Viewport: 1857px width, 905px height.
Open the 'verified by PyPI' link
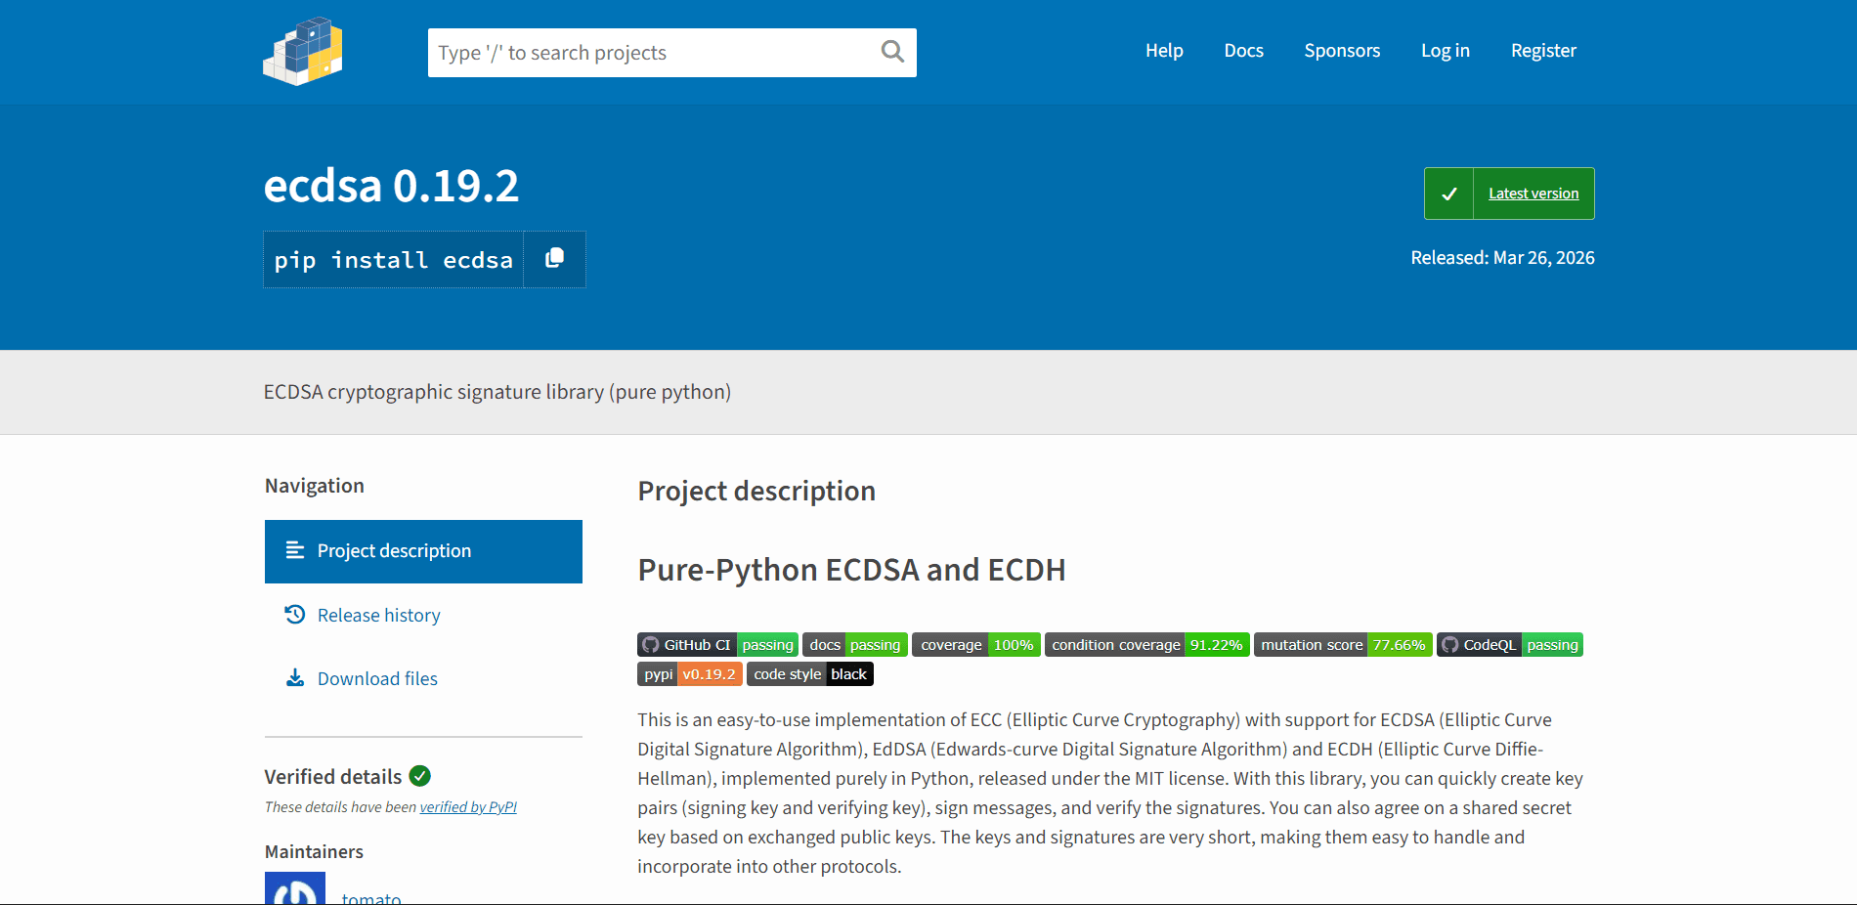point(467,807)
